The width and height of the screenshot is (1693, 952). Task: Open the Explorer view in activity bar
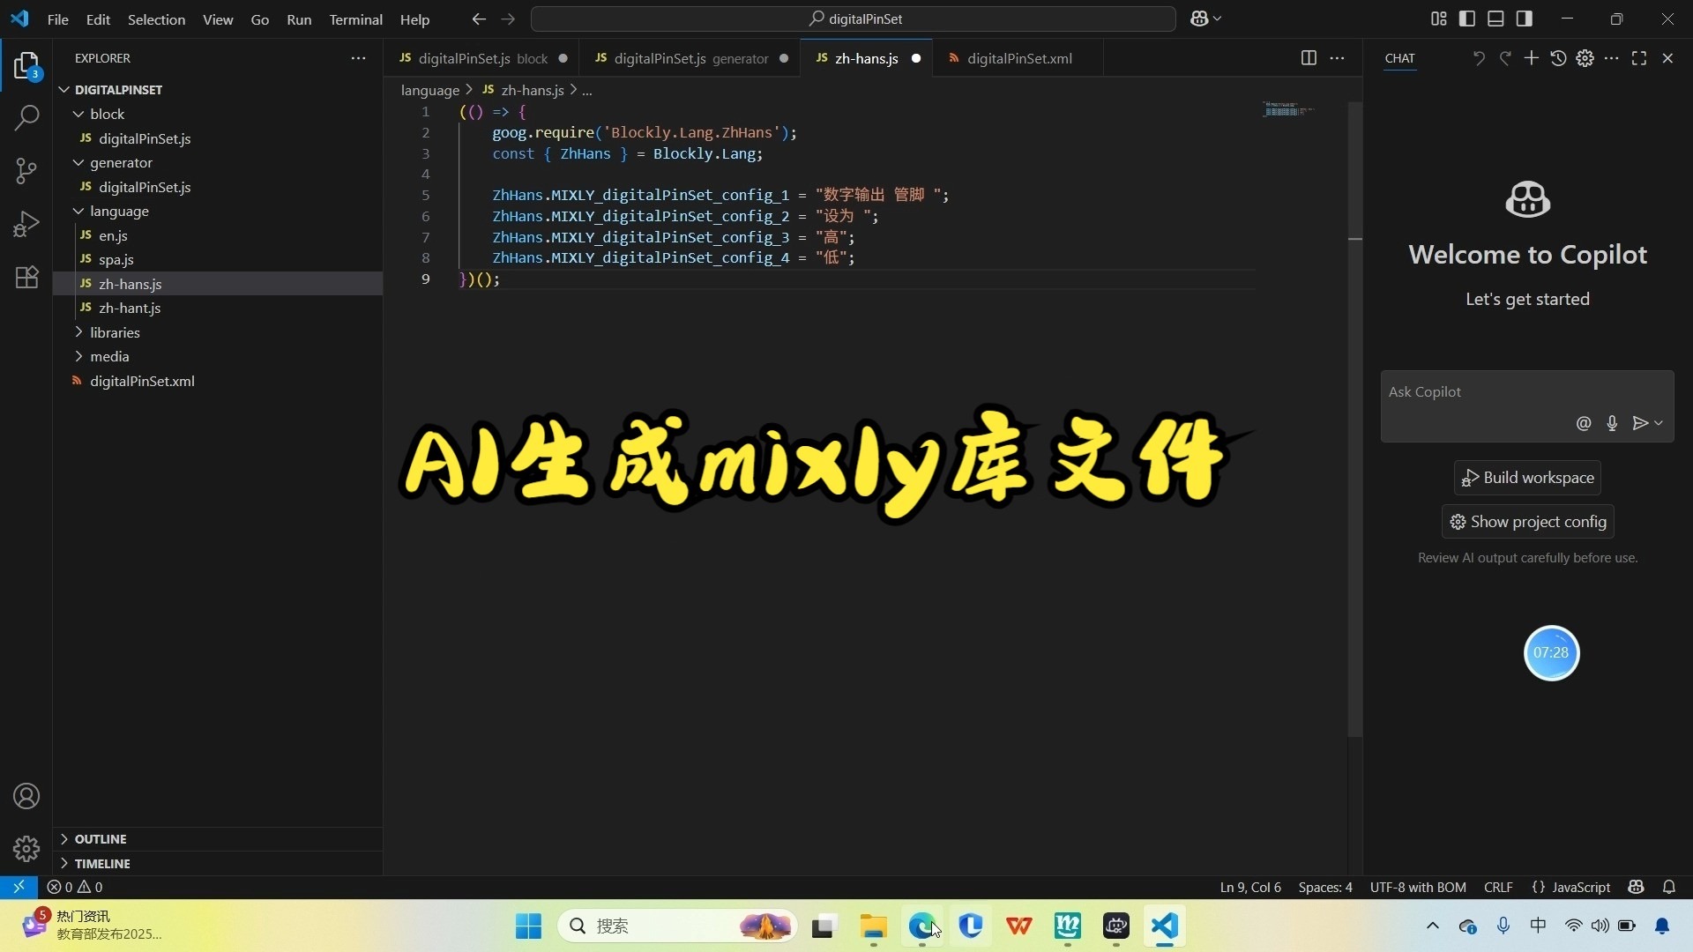click(x=26, y=66)
